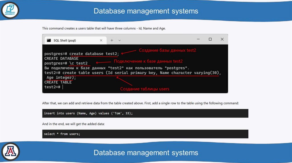Image resolution: width=292 pixels, height=163 pixels.
Task: Click the 'CREATE DATABASE' output line
Action: click(61, 58)
